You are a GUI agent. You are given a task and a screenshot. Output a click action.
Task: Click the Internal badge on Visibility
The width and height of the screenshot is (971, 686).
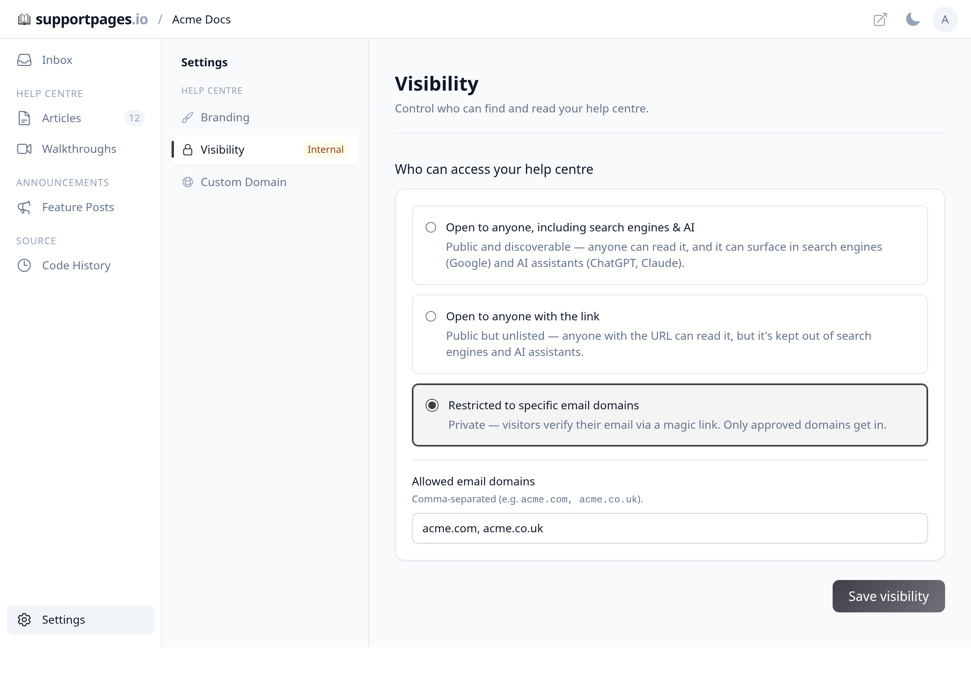325,150
